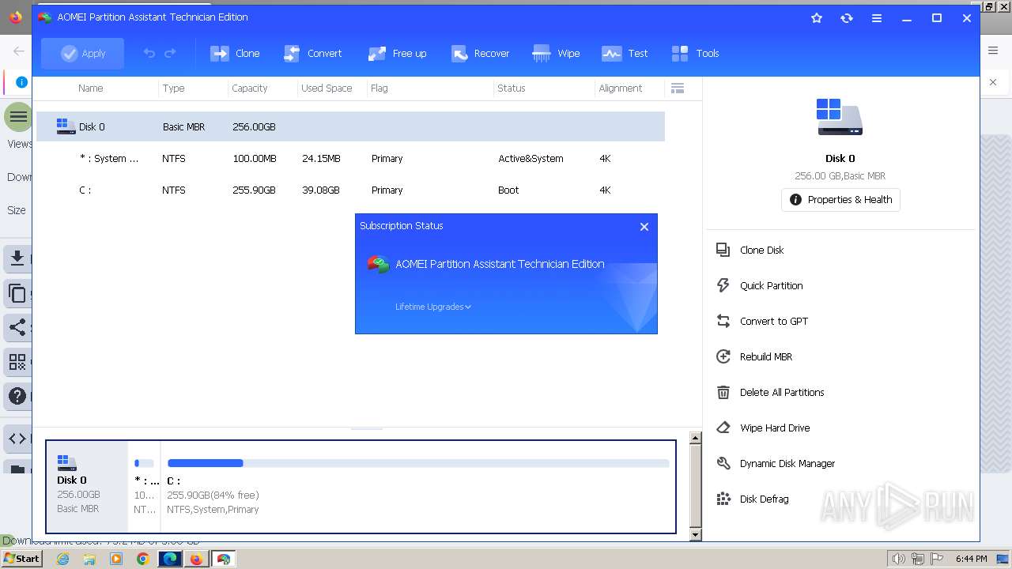Sort by the Status column header
The image size is (1012, 569).
click(x=512, y=89)
